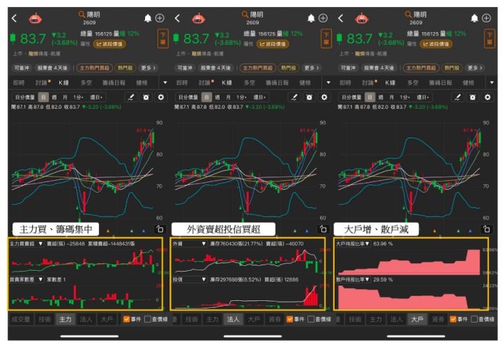Select 法人 bottom tab in left screen
502x347 pixels.
tap(86, 319)
